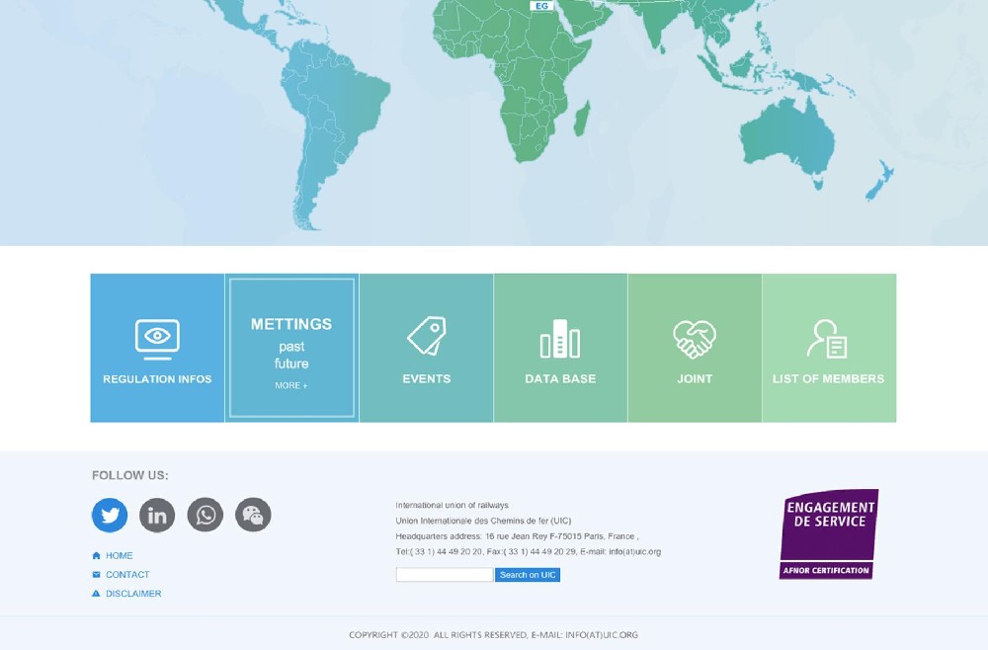
Task: Open the CONTACT footer menu item
Action: [127, 575]
